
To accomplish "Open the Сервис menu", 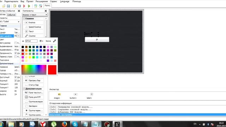I will pyautogui.click(x=53, y=1).
